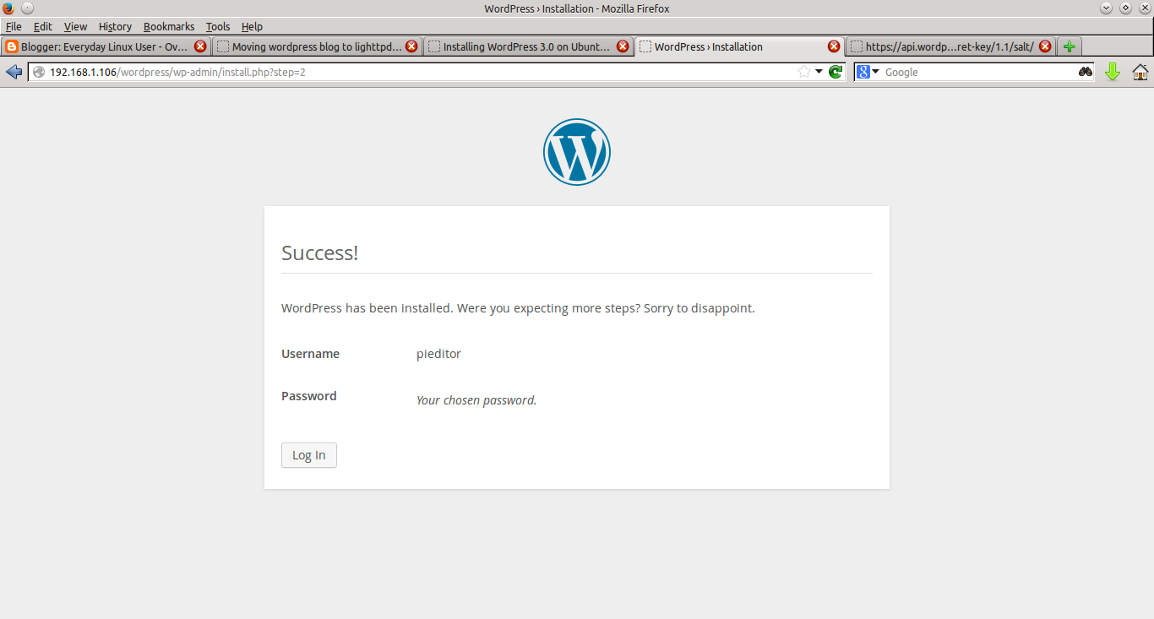
Task: Click the WordPress logo above Success message
Action: [x=577, y=152]
